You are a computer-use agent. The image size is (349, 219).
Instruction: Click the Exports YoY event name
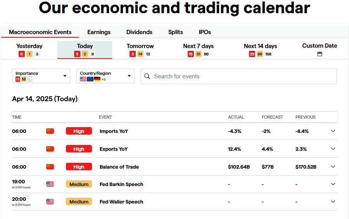pyautogui.click(x=114, y=149)
